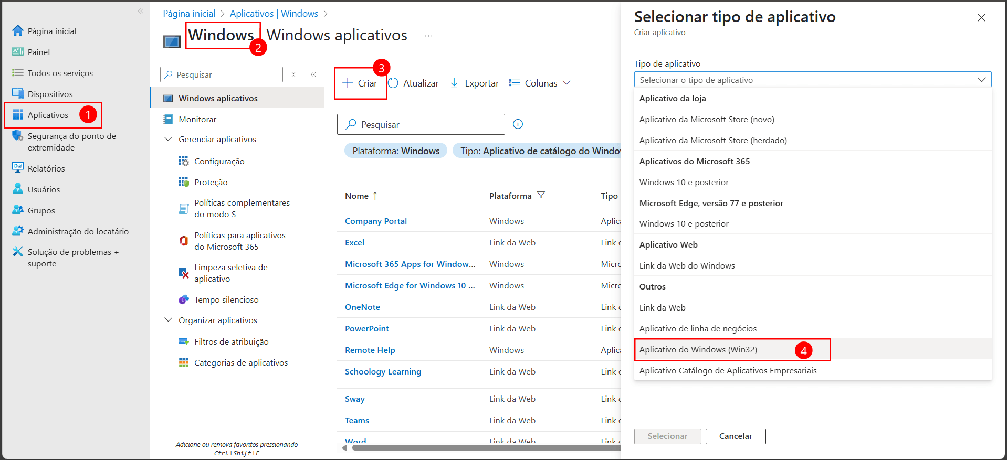The height and width of the screenshot is (460, 1007).
Task: Open Solução de problemas + suporte tools icon
Action: [x=18, y=252]
